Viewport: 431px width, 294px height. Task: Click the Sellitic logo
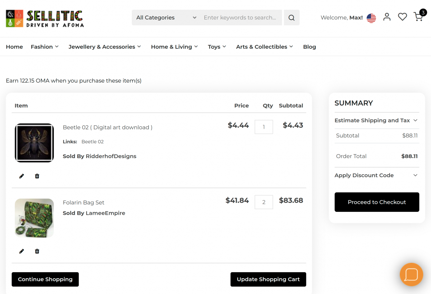click(45, 19)
